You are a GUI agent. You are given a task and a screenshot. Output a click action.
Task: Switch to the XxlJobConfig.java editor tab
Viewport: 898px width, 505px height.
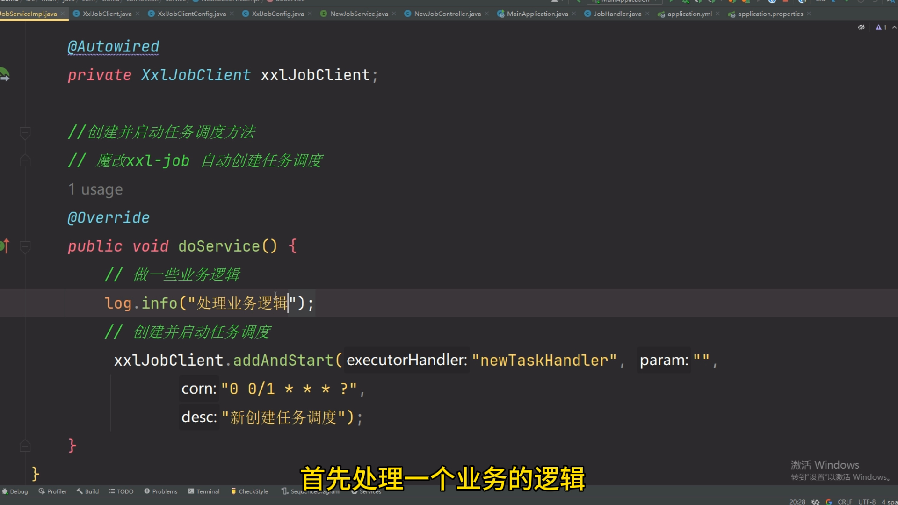tap(278, 14)
